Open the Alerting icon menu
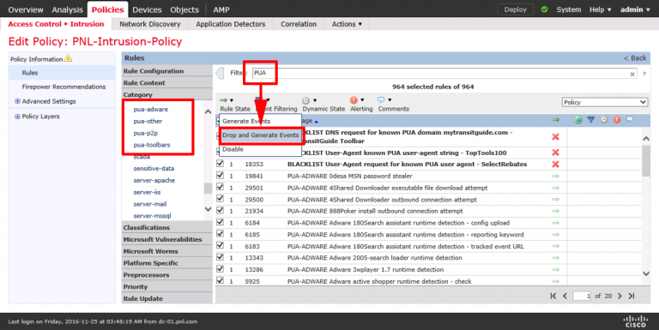This screenshot has width=659, height=330. (x=357, y=100)
